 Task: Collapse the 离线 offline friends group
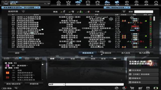[6, 68]
